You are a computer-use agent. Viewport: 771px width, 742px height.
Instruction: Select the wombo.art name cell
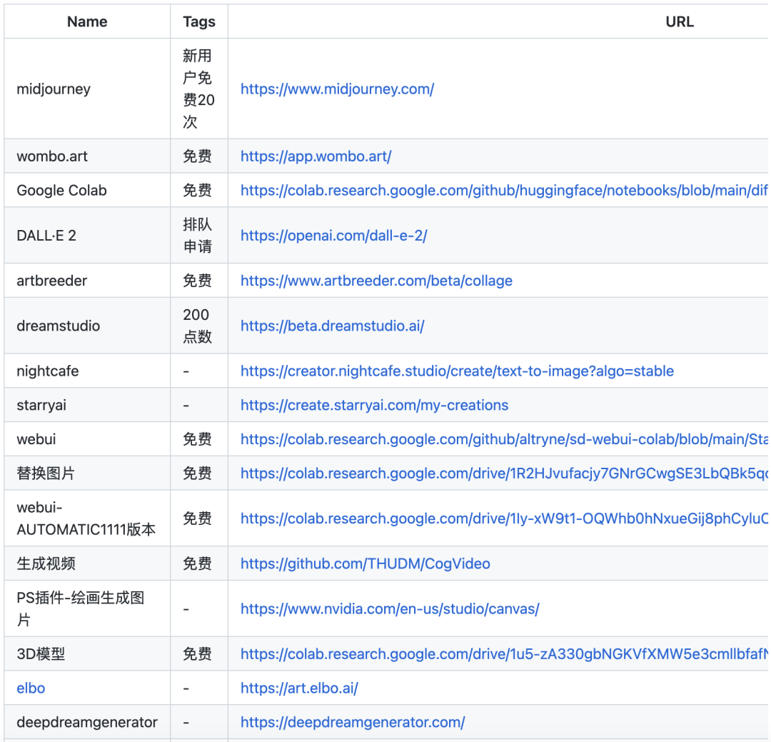point(88,156)
